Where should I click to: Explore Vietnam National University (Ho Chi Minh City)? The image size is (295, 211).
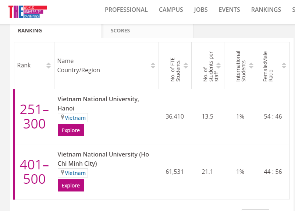click(x=71, y=185)
